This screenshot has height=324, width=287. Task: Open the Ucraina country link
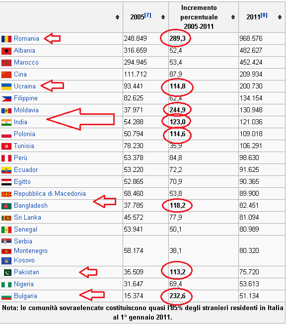[25, 86]
